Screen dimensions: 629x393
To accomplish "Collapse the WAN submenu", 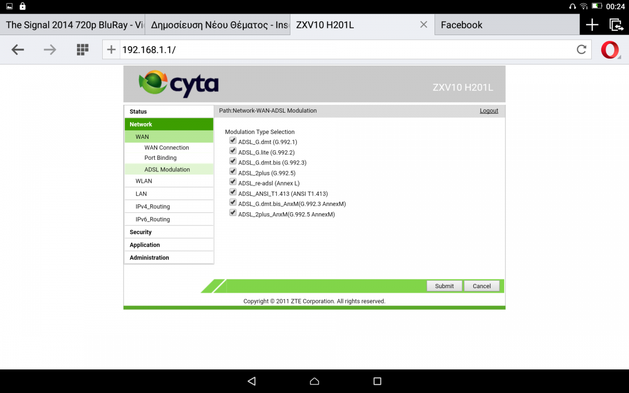I will 169,137.
